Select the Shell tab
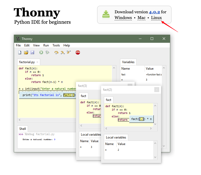 point(23,129)
